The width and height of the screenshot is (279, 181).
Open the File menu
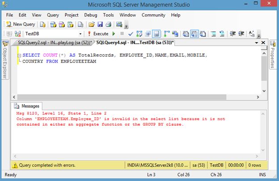coord(9,15)
